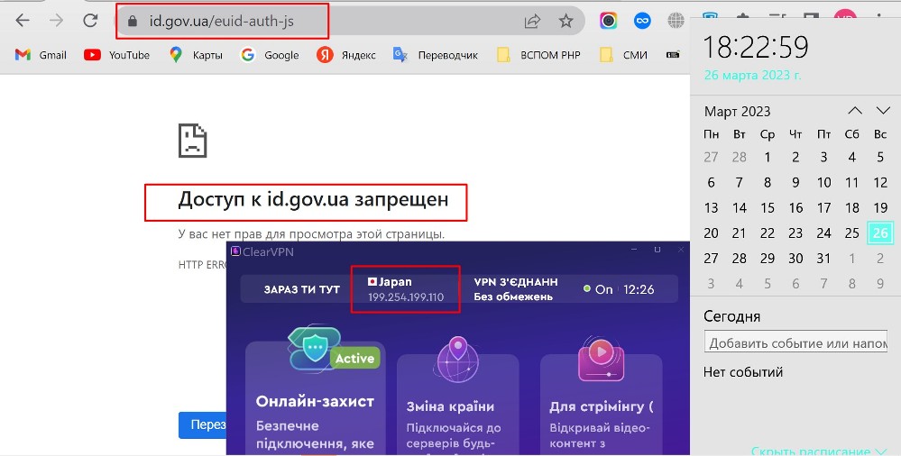Select the Онлайн-захист Active card
Screen dimensions: 901x456
coord(315,397)
